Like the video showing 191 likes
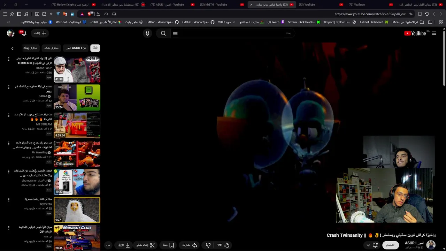446x251 pixels. tap(223, 245)
